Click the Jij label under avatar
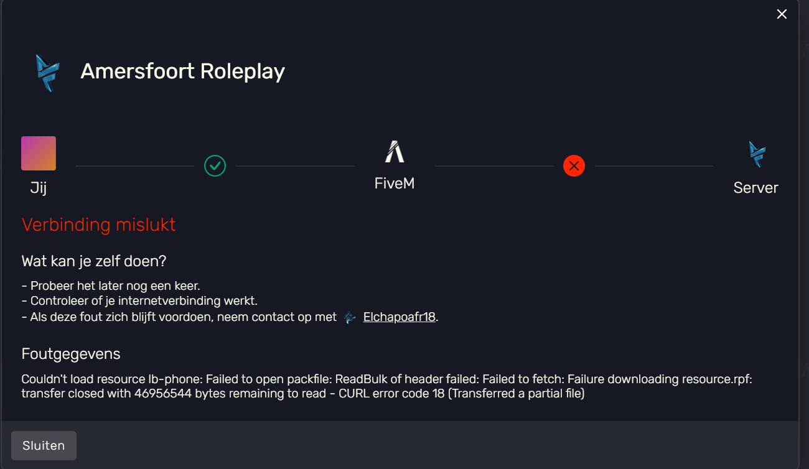Screen dimensions: 809x469 pos(39,188)
